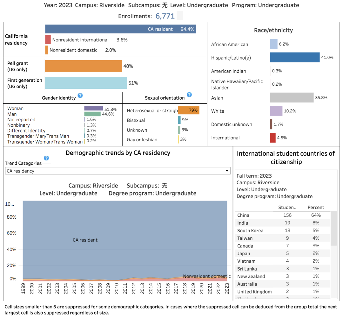Screen dimensions: 343x317
Task: Click the Unknown 9% orientation bar
Action: (x=179, y=130)
